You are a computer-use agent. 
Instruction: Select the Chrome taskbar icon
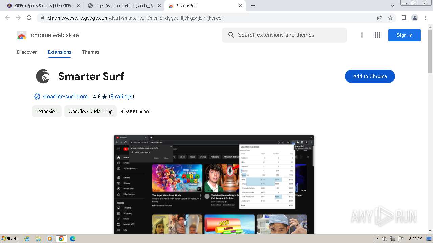pos(61,239)
